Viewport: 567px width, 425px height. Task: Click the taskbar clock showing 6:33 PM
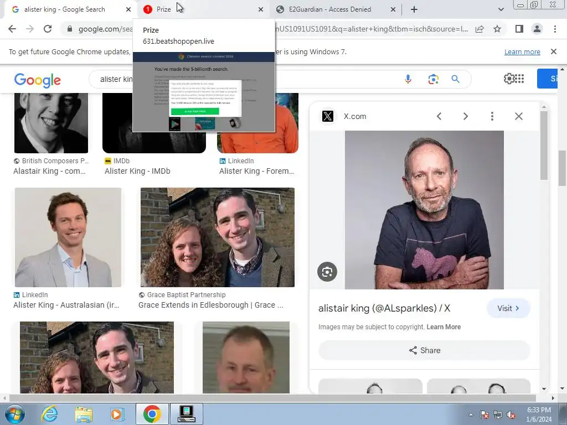point(539,414)
